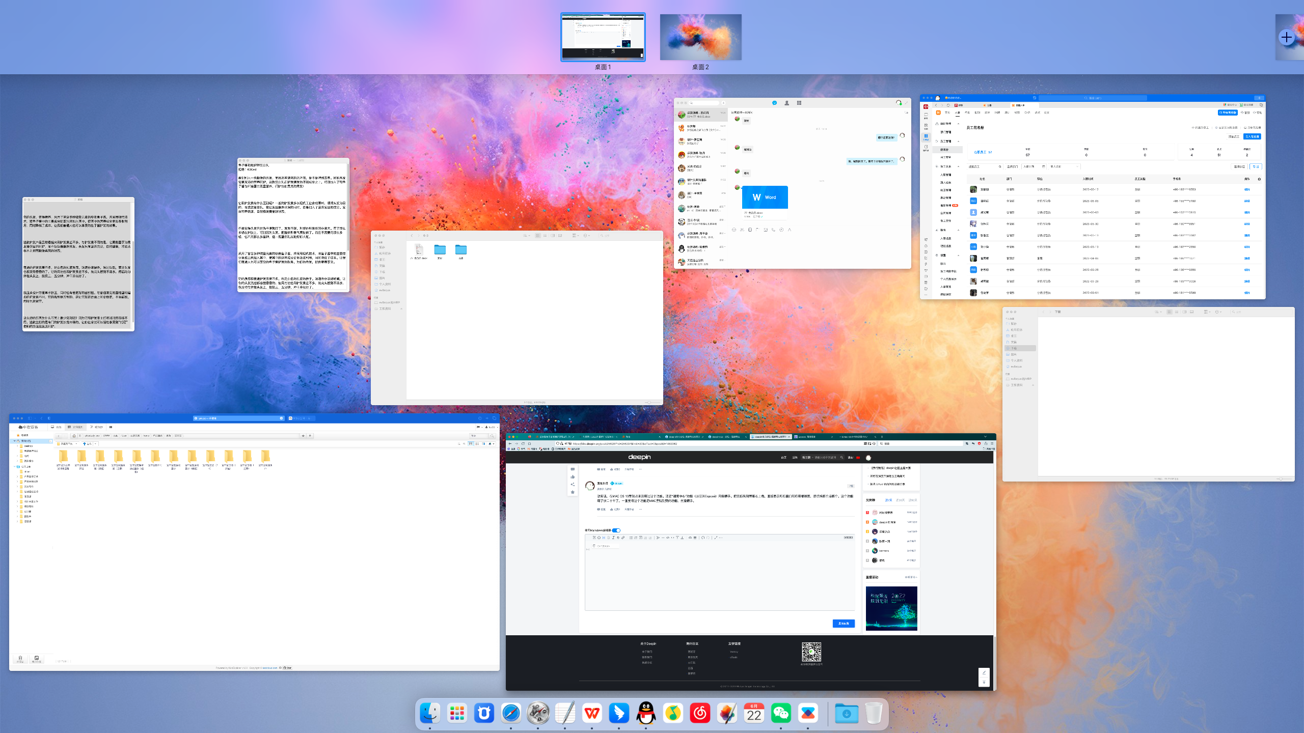Click the blue 导入花名册 button

pos(1252,136)
